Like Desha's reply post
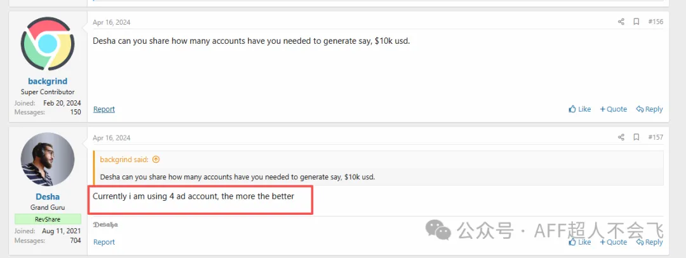This screenshot has height=258, width=686. [580, 242]
